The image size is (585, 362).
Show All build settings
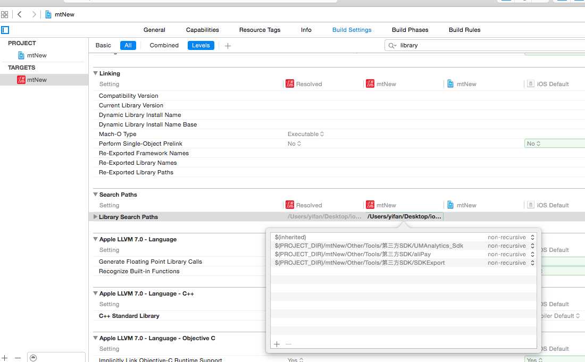[x=128, y=46]
